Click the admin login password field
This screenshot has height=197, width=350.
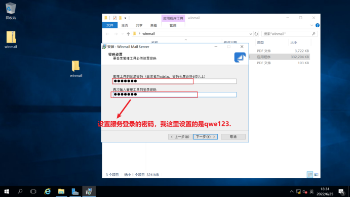175,81
